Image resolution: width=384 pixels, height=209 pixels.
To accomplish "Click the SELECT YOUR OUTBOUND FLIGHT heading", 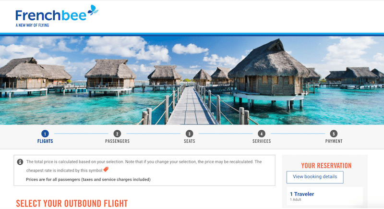I will pos(72,203).
